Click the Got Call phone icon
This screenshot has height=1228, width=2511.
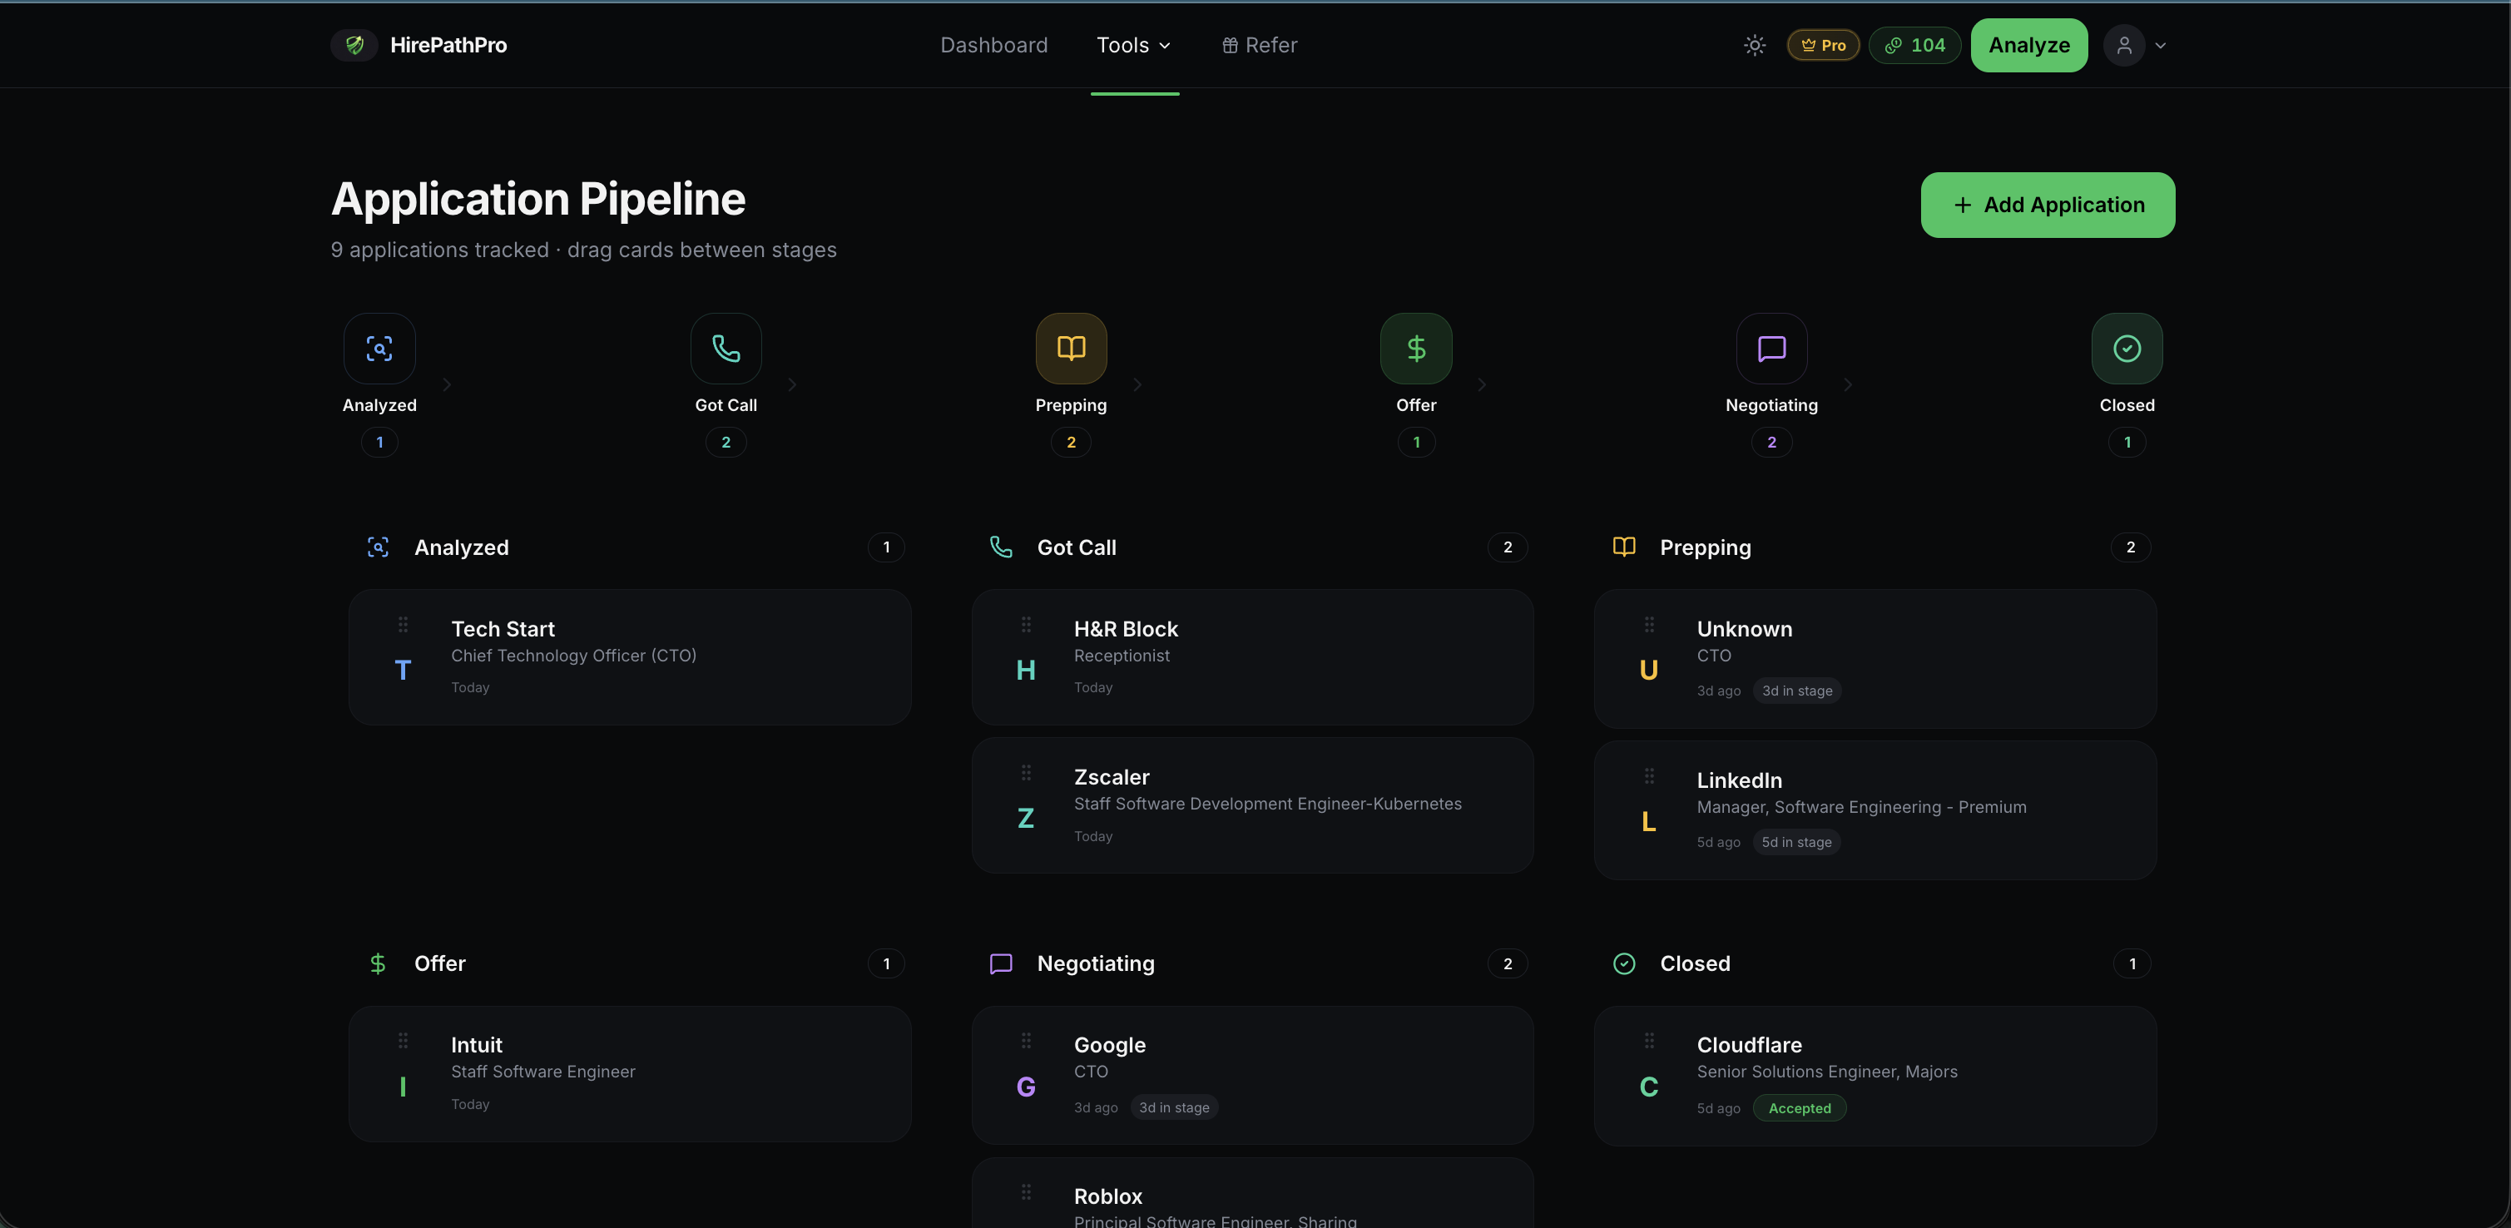click(x=726, y=348)
